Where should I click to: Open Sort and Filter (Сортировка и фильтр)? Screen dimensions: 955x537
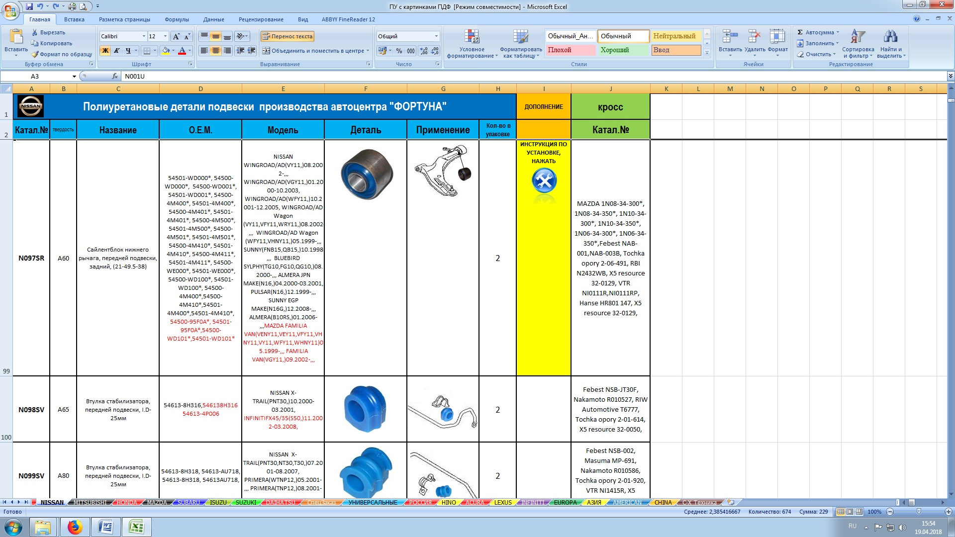coord(858,43)
